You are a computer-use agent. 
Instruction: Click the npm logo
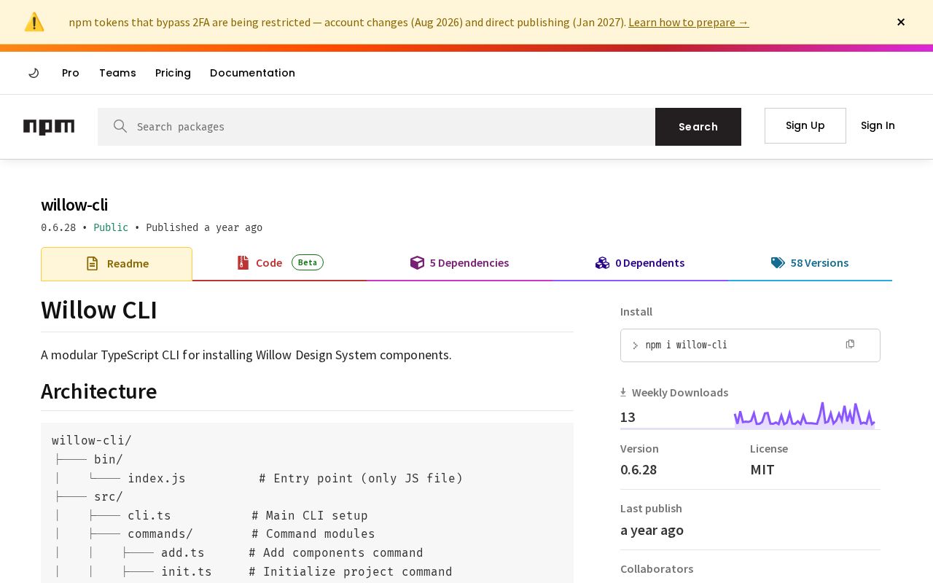tap(49, 127)
